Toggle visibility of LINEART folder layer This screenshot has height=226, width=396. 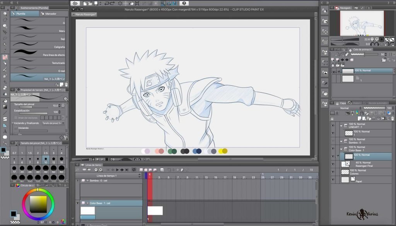click(x=333, y=125)
